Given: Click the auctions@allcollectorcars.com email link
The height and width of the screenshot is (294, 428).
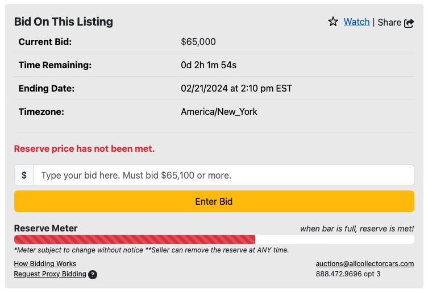Looking at the screenshot, I should pos(364,264).
